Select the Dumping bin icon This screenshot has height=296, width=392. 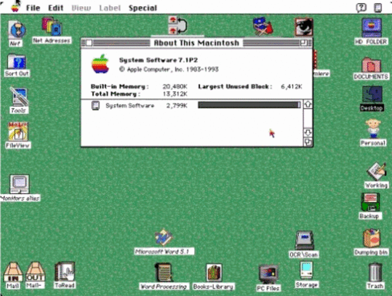(x=372, y=239)
